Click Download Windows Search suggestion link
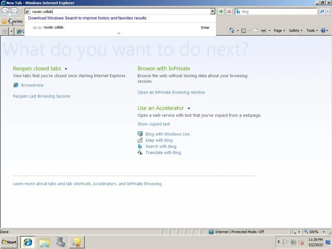This screenshot has width=332, height=249. [87, 18]
